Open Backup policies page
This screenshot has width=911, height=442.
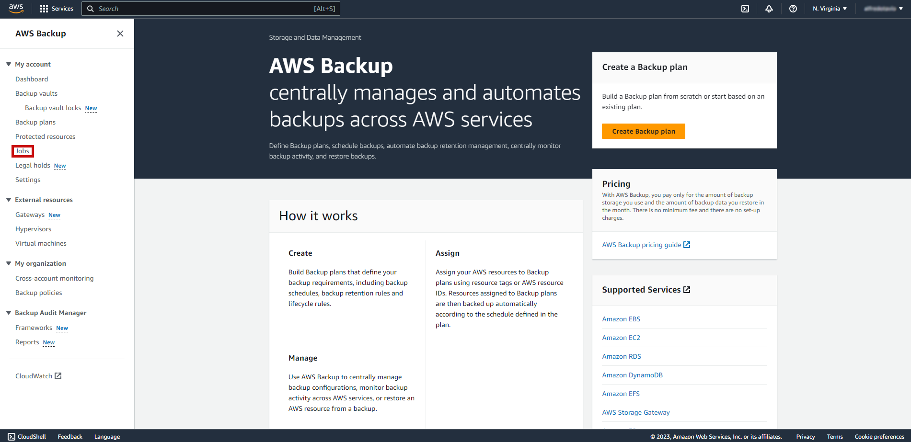click(x=39, y=293)
